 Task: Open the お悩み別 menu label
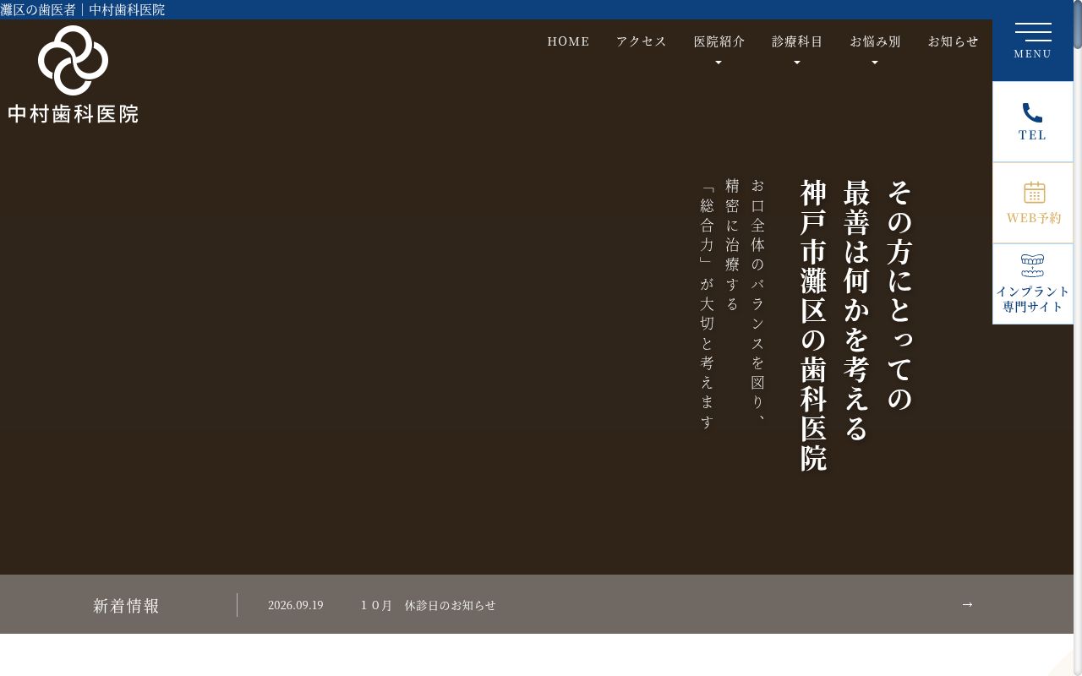click(875, 41)
